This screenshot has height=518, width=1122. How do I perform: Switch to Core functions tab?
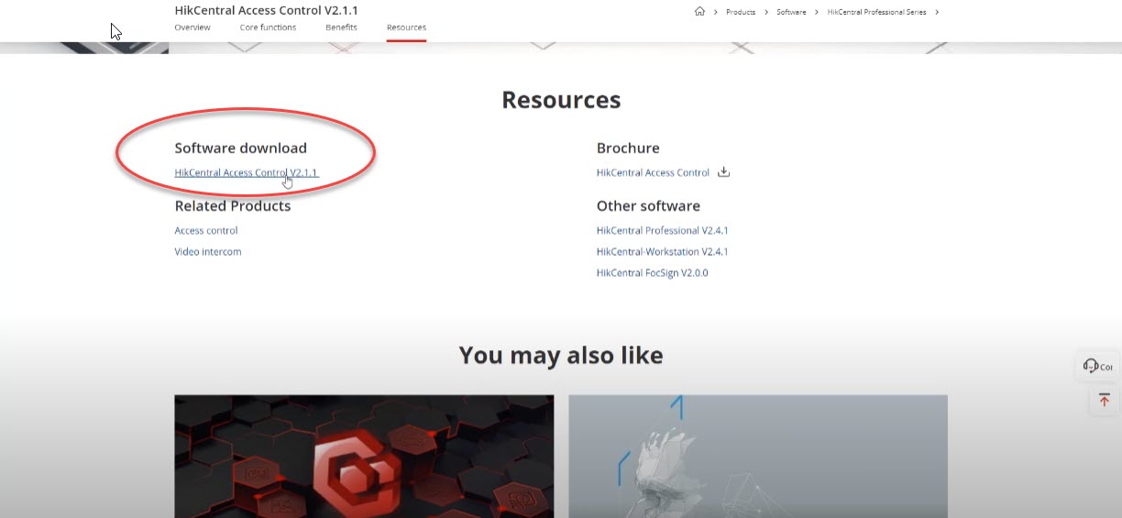tap(268, 28)
